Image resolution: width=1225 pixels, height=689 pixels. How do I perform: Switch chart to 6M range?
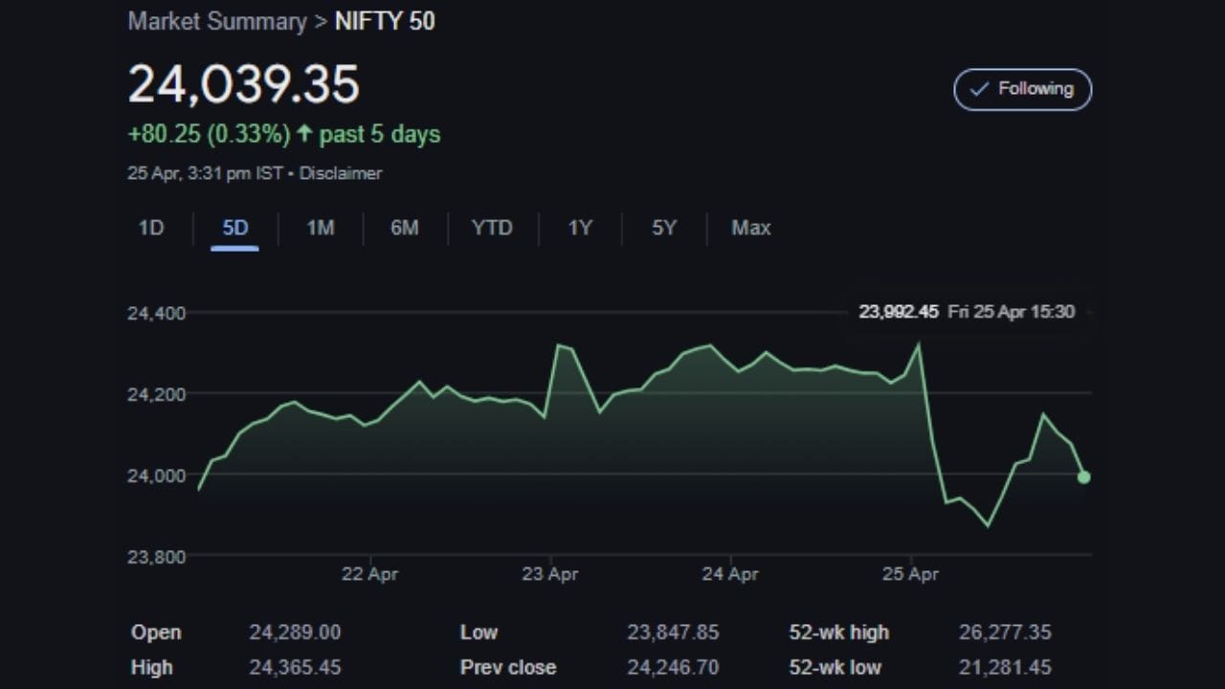pyautogui.click(x=405, y=228)
